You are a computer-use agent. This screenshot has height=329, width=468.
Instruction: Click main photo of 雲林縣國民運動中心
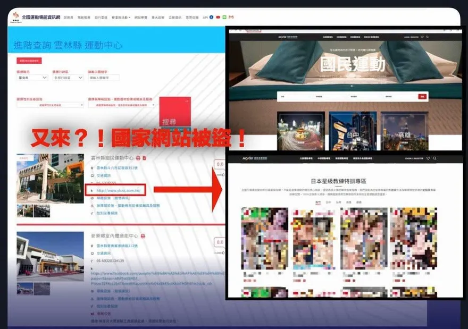[50, 179]
